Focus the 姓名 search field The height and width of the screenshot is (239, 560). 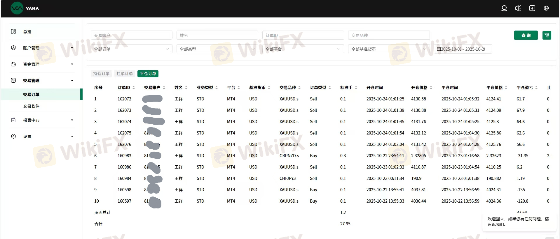pyautogui.click(x=217, y=35)
